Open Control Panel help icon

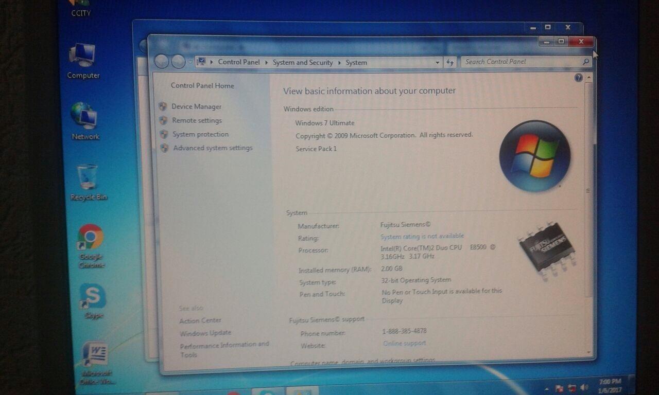(x=578, y=78)
